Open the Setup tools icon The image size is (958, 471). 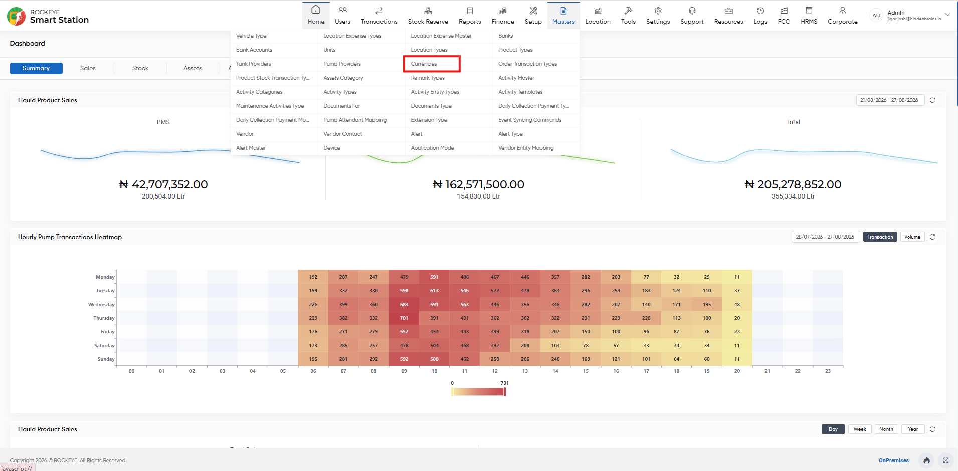(x=533, y=11)
